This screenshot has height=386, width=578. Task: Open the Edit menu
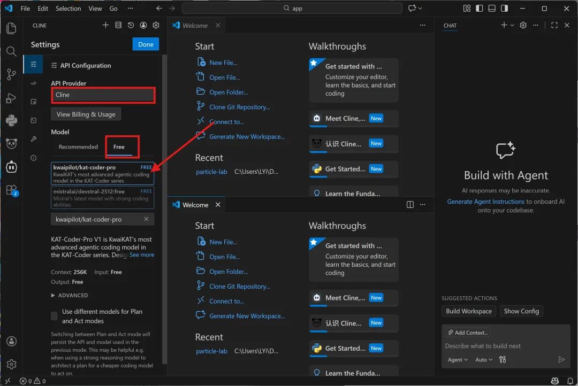click(x=43, y=8)
